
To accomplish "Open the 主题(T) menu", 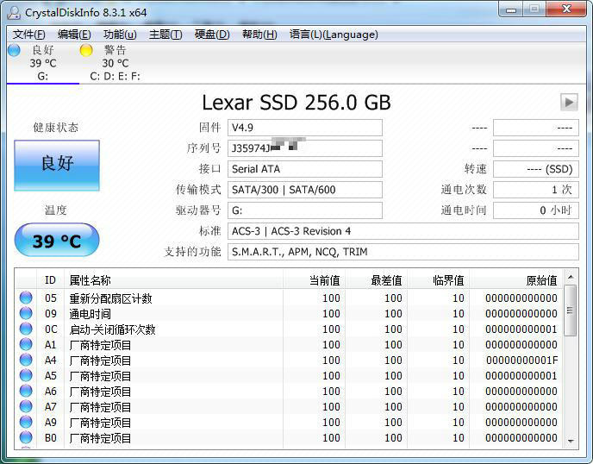I will 165,34.
